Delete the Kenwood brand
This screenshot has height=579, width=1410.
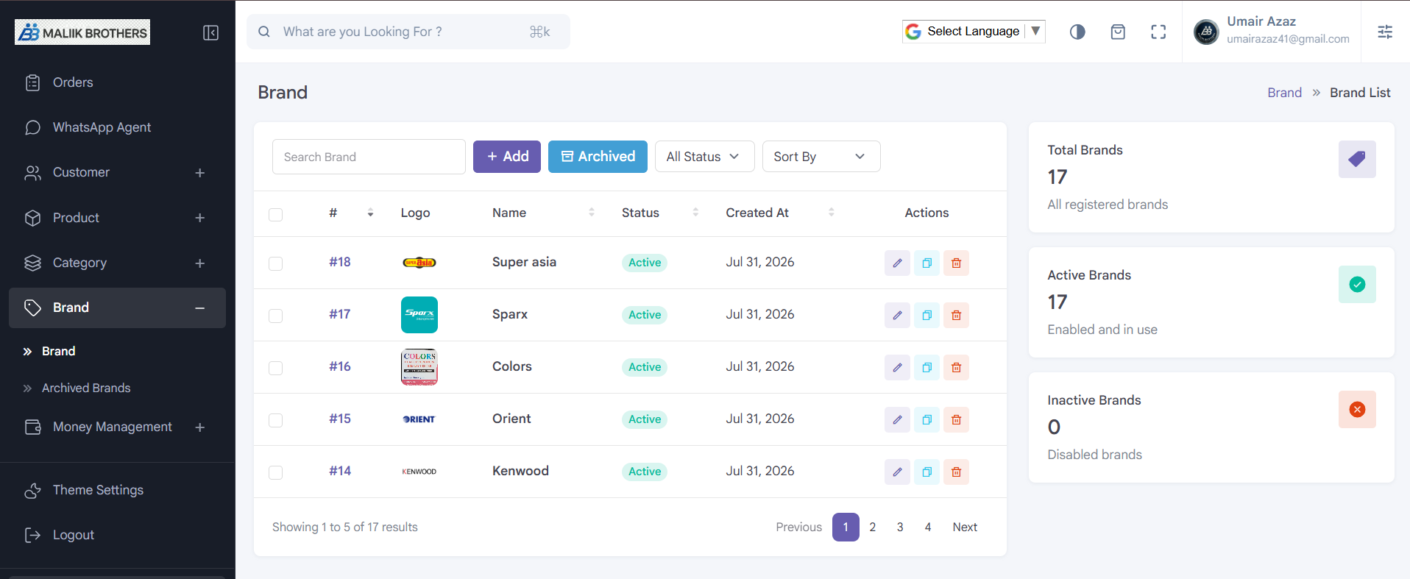(x=956, y=472)
